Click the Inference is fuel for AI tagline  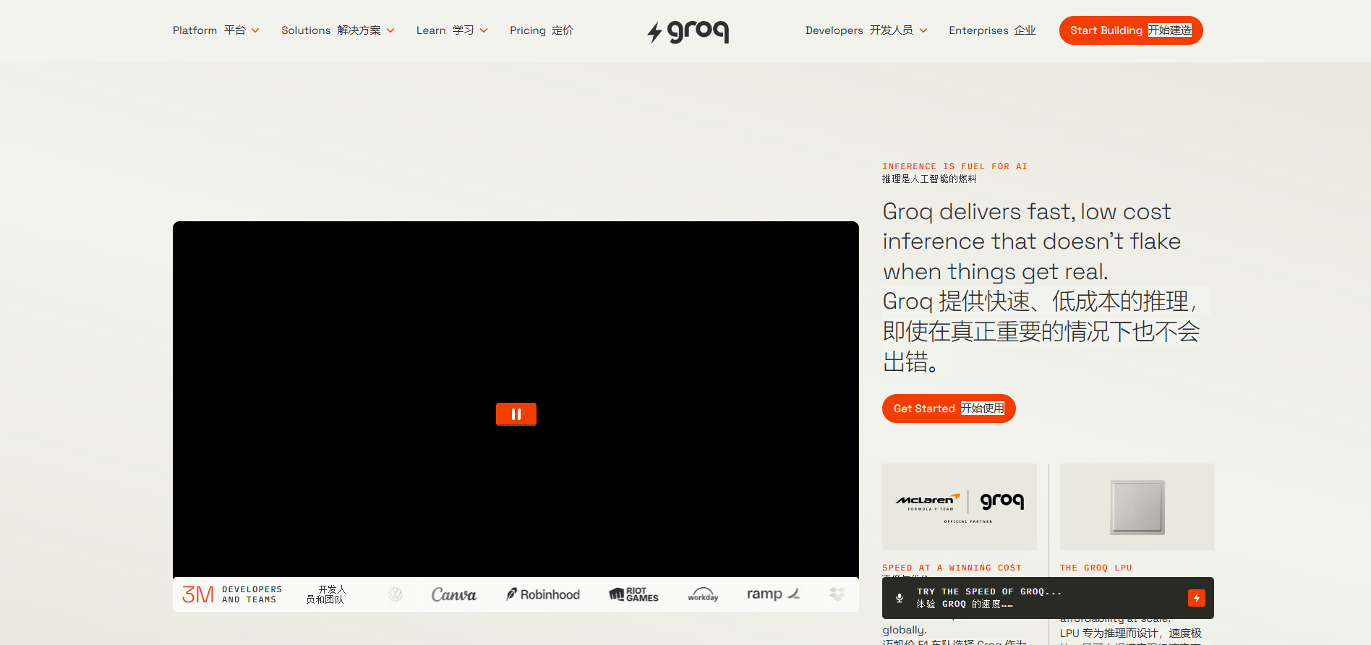click(954, 166)
